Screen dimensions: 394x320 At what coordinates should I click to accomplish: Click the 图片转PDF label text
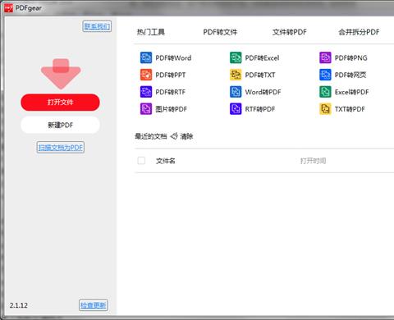171,109
